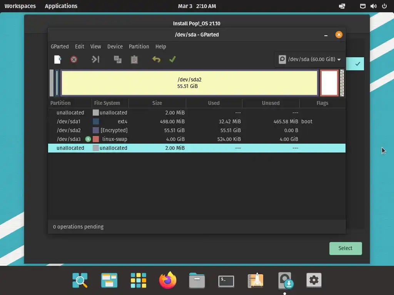Screen dimensions: 394x295
Task: Click the ext4 file system color swatch
Action: pyautogui.click(x=96, y=121)
